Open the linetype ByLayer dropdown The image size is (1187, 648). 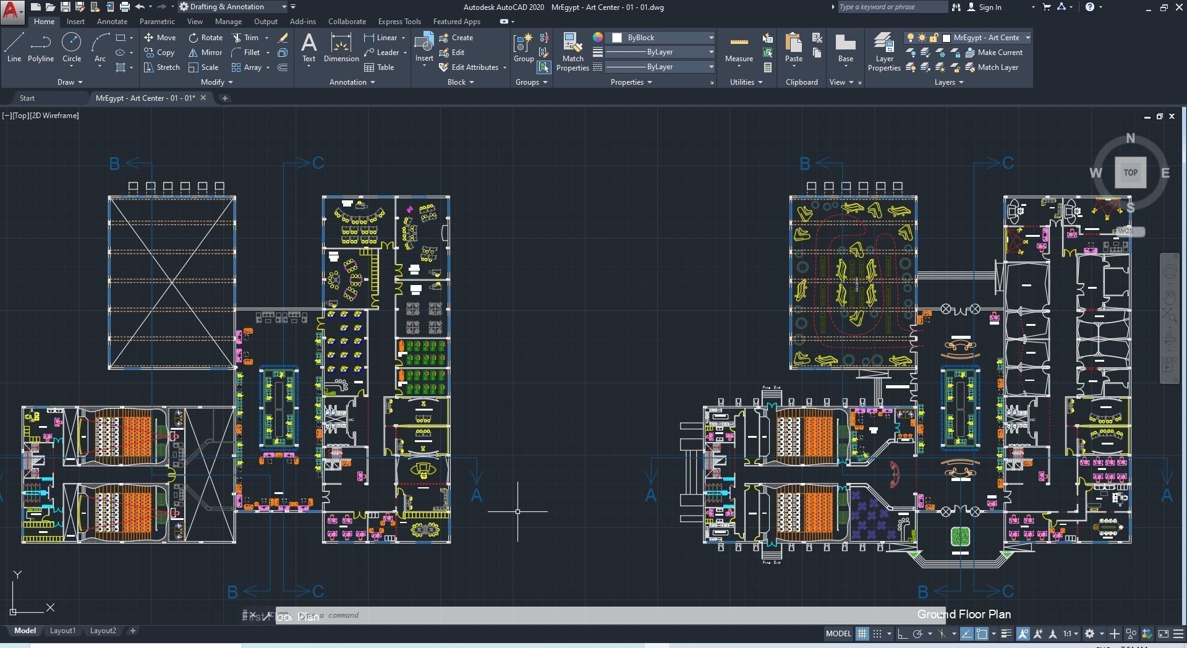660,67
